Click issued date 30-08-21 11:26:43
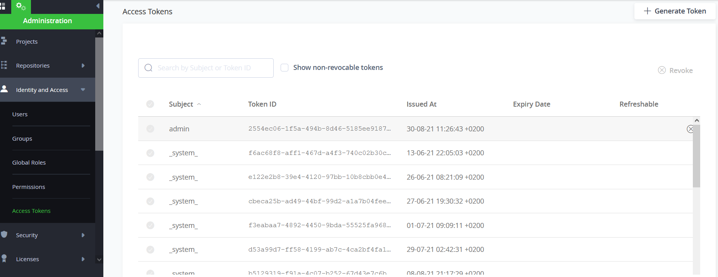The image size is (718, 277). (445, 129)
